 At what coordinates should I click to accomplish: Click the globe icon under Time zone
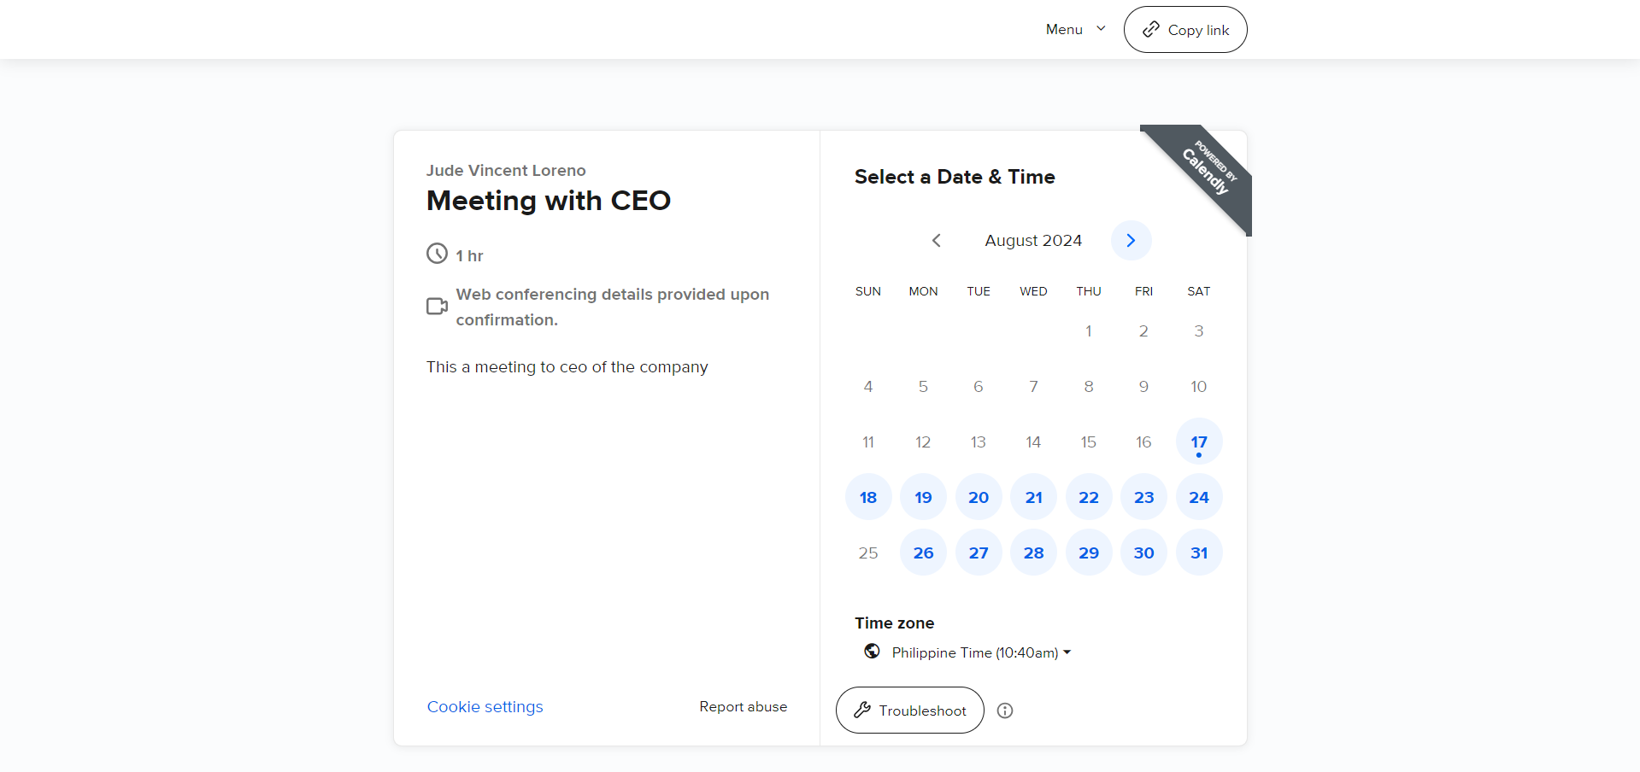tap(872, 652)
